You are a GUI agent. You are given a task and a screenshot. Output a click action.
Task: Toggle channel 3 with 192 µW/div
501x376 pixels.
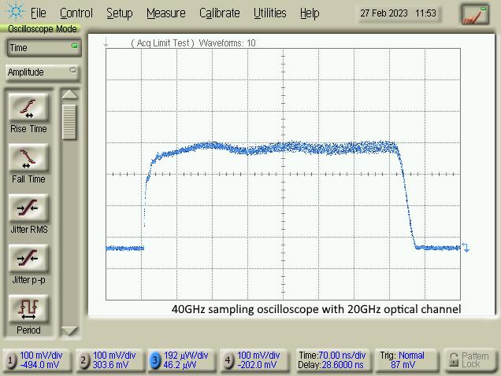coord(155,360)
